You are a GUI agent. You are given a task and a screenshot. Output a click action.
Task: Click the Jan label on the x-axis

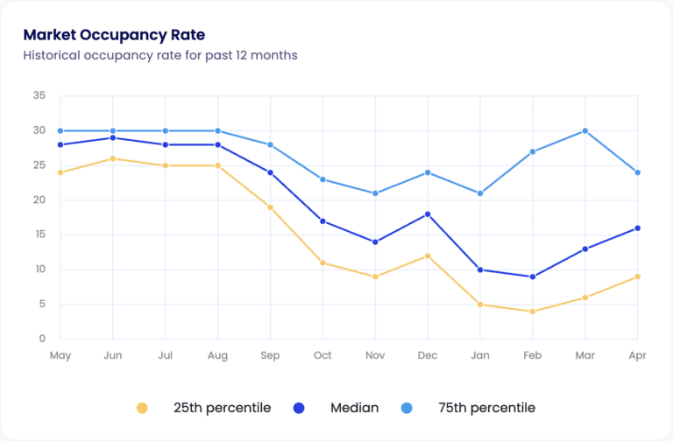click(x=480, y=356)
